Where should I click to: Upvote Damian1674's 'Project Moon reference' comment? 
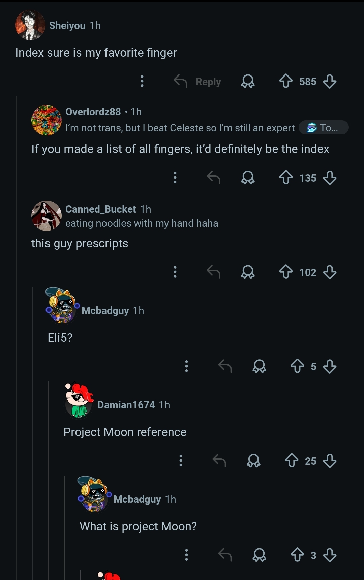pyautogui.click(x=292, y=461)
